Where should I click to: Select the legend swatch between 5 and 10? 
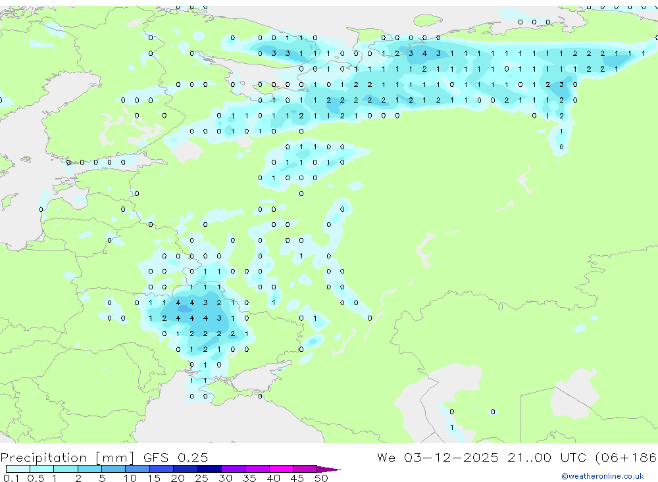(114, 469)
